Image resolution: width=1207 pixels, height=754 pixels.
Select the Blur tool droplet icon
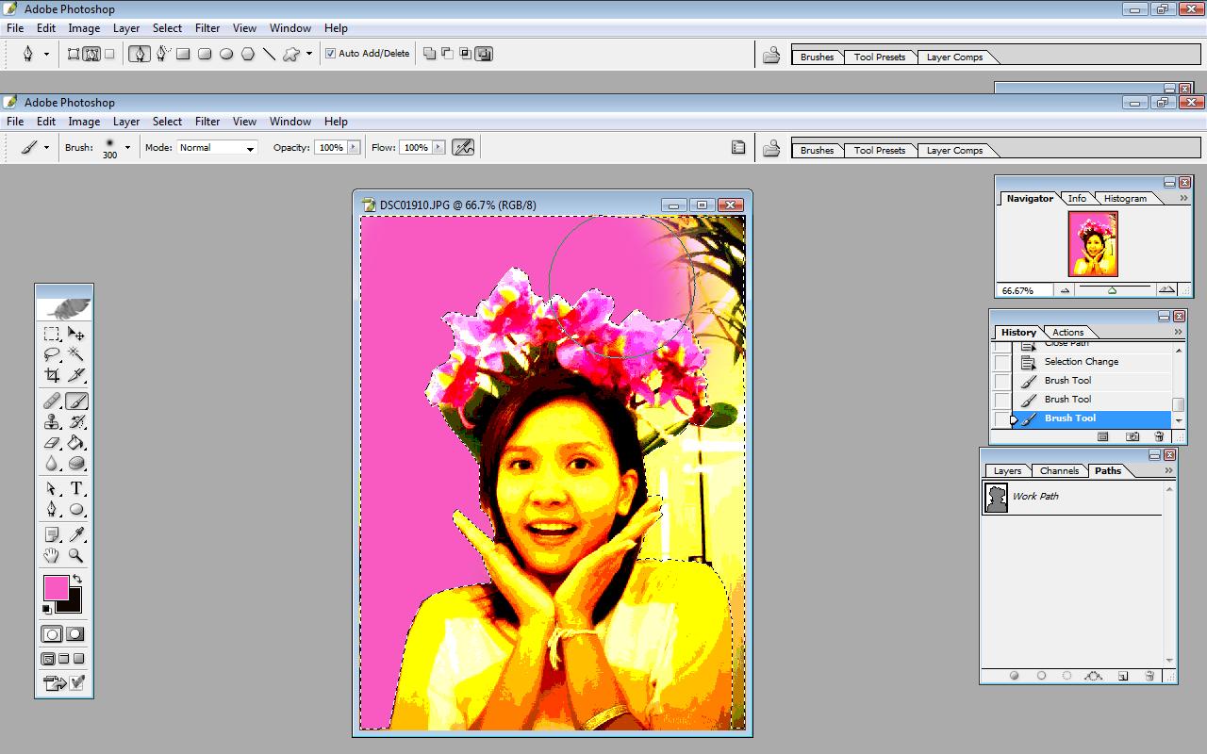point(52,464)
